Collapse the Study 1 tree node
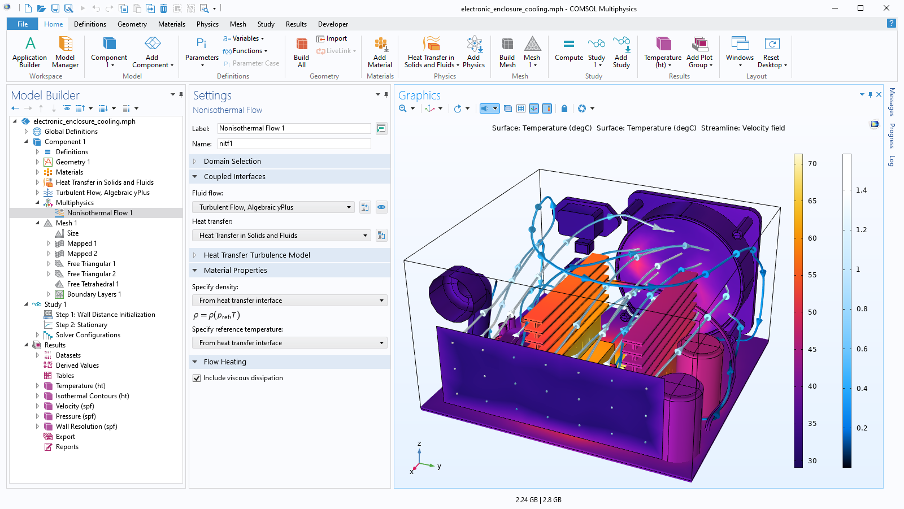The width and height of the screenshot is (904, 509). pyautogui.click(x=26, y=304)
